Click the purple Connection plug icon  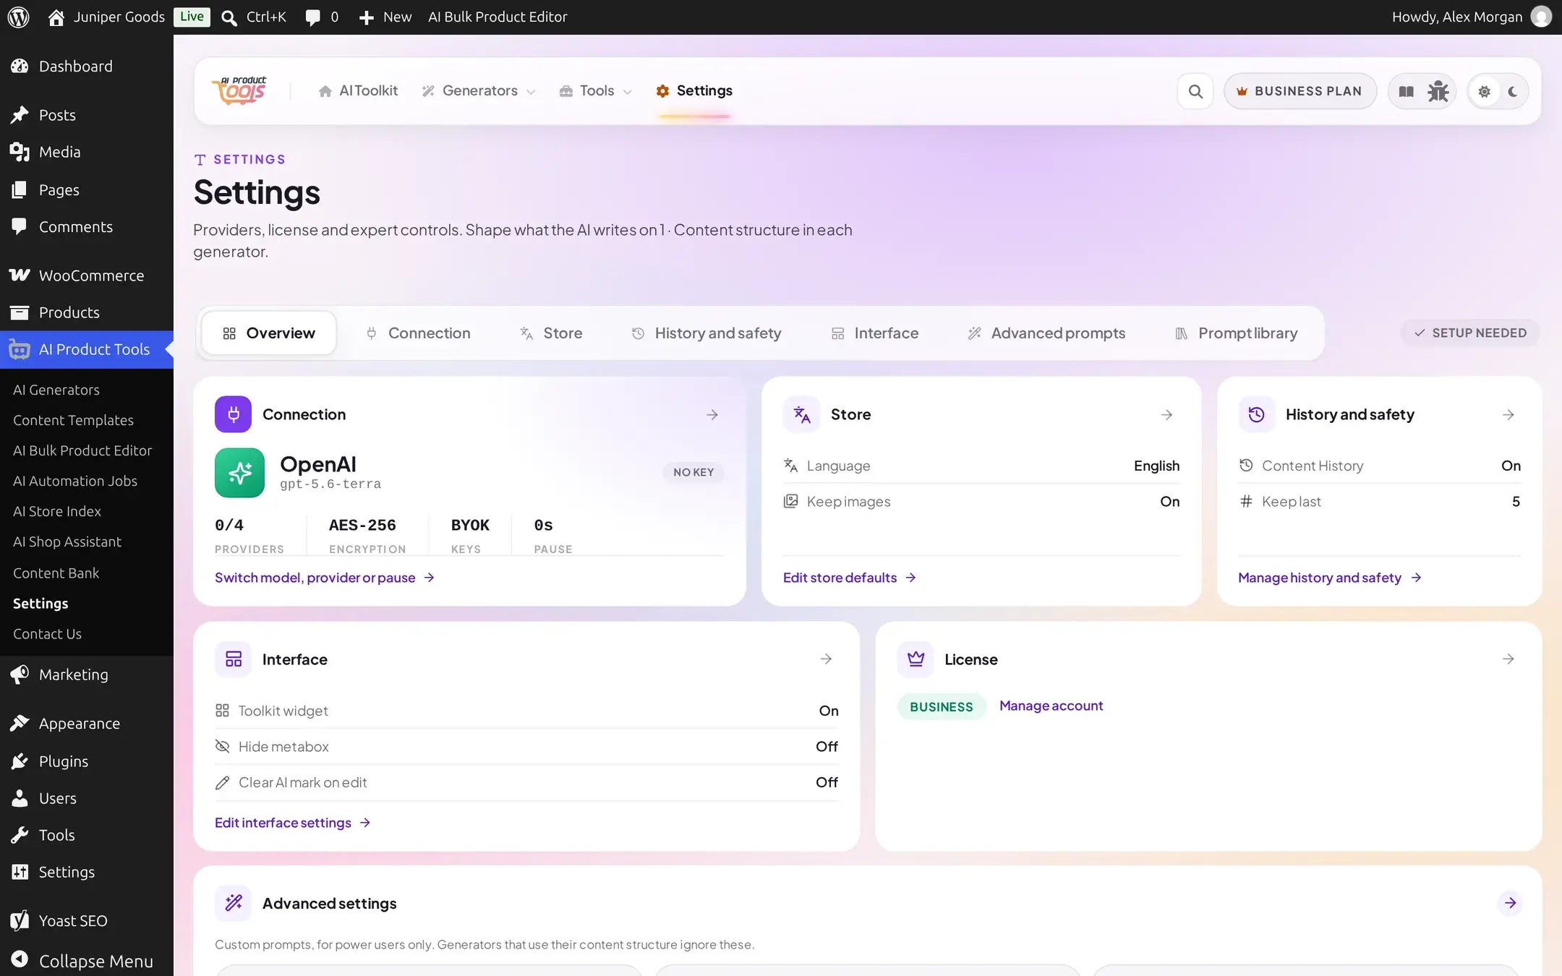click(x=233, y=414)
